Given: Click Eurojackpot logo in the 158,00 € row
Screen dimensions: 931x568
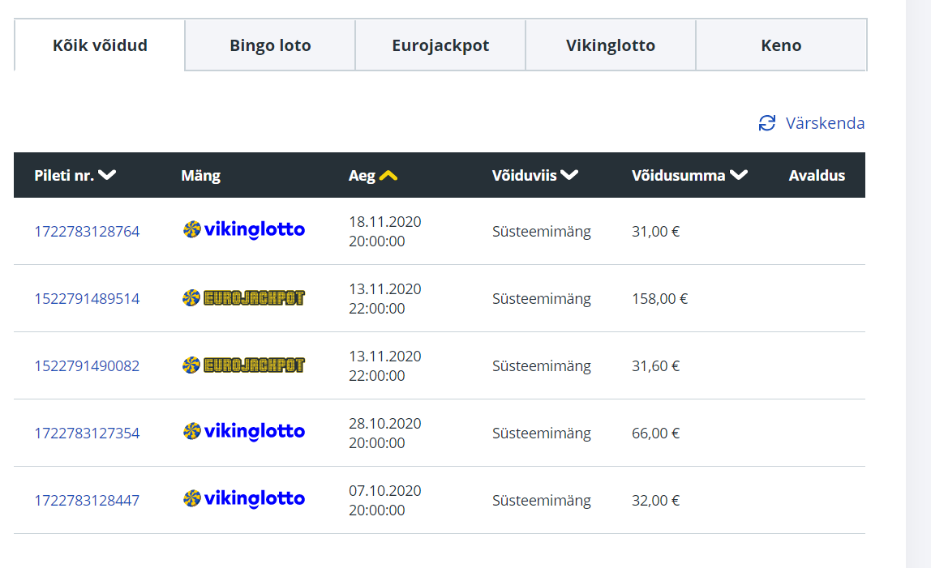Looking at the screenshot, I should coord(244,298).
